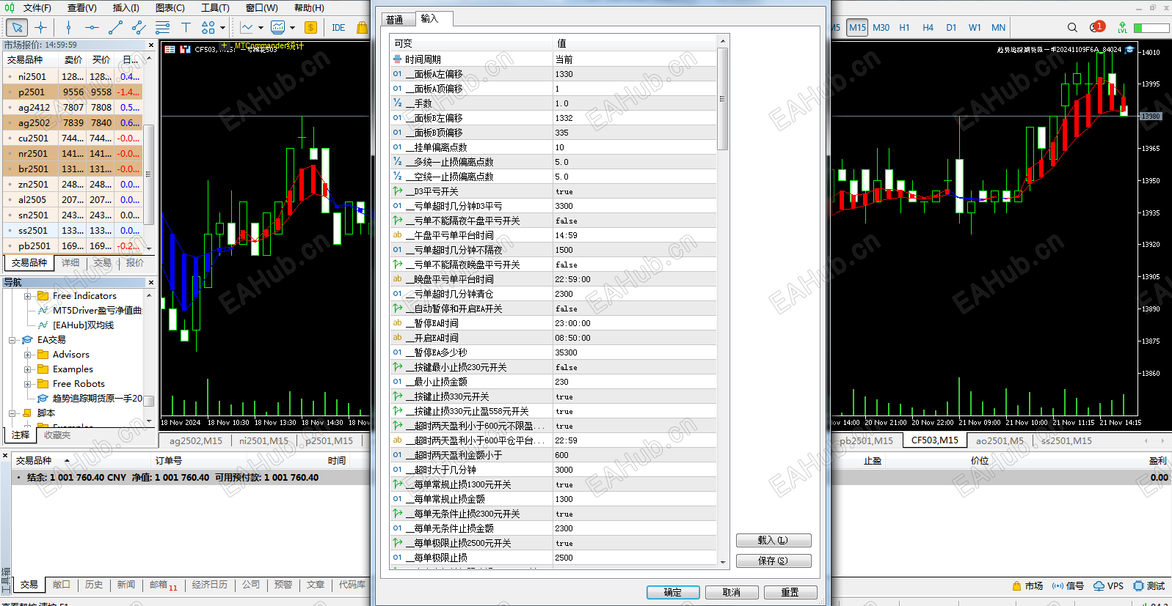Toggle __亏单不能隔夜午盘平亏开关 false value
The height and width of the screenshot is (606, 1172).
click(x=635, y=221)
